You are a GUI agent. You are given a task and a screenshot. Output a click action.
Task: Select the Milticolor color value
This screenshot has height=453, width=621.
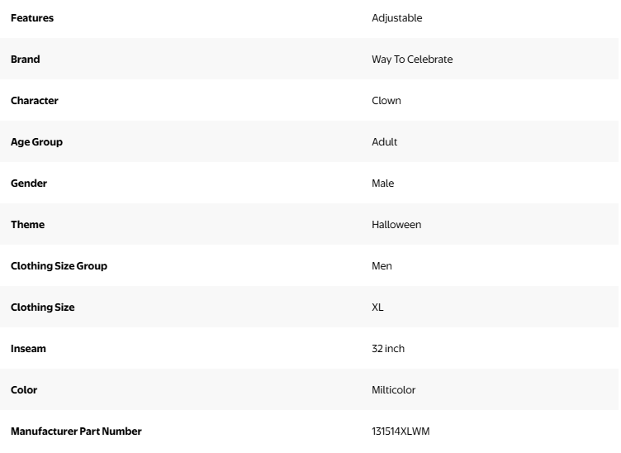point(394,390)
